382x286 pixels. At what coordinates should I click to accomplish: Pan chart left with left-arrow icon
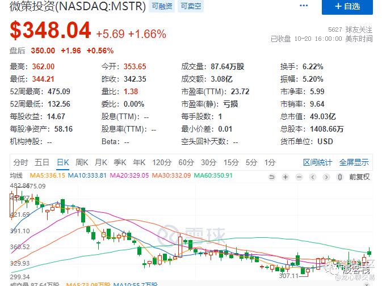pos(313,177)
